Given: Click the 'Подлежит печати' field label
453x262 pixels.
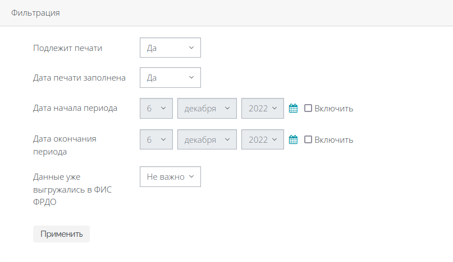Looking at the screenshot, I should click(x=67, y=48).
